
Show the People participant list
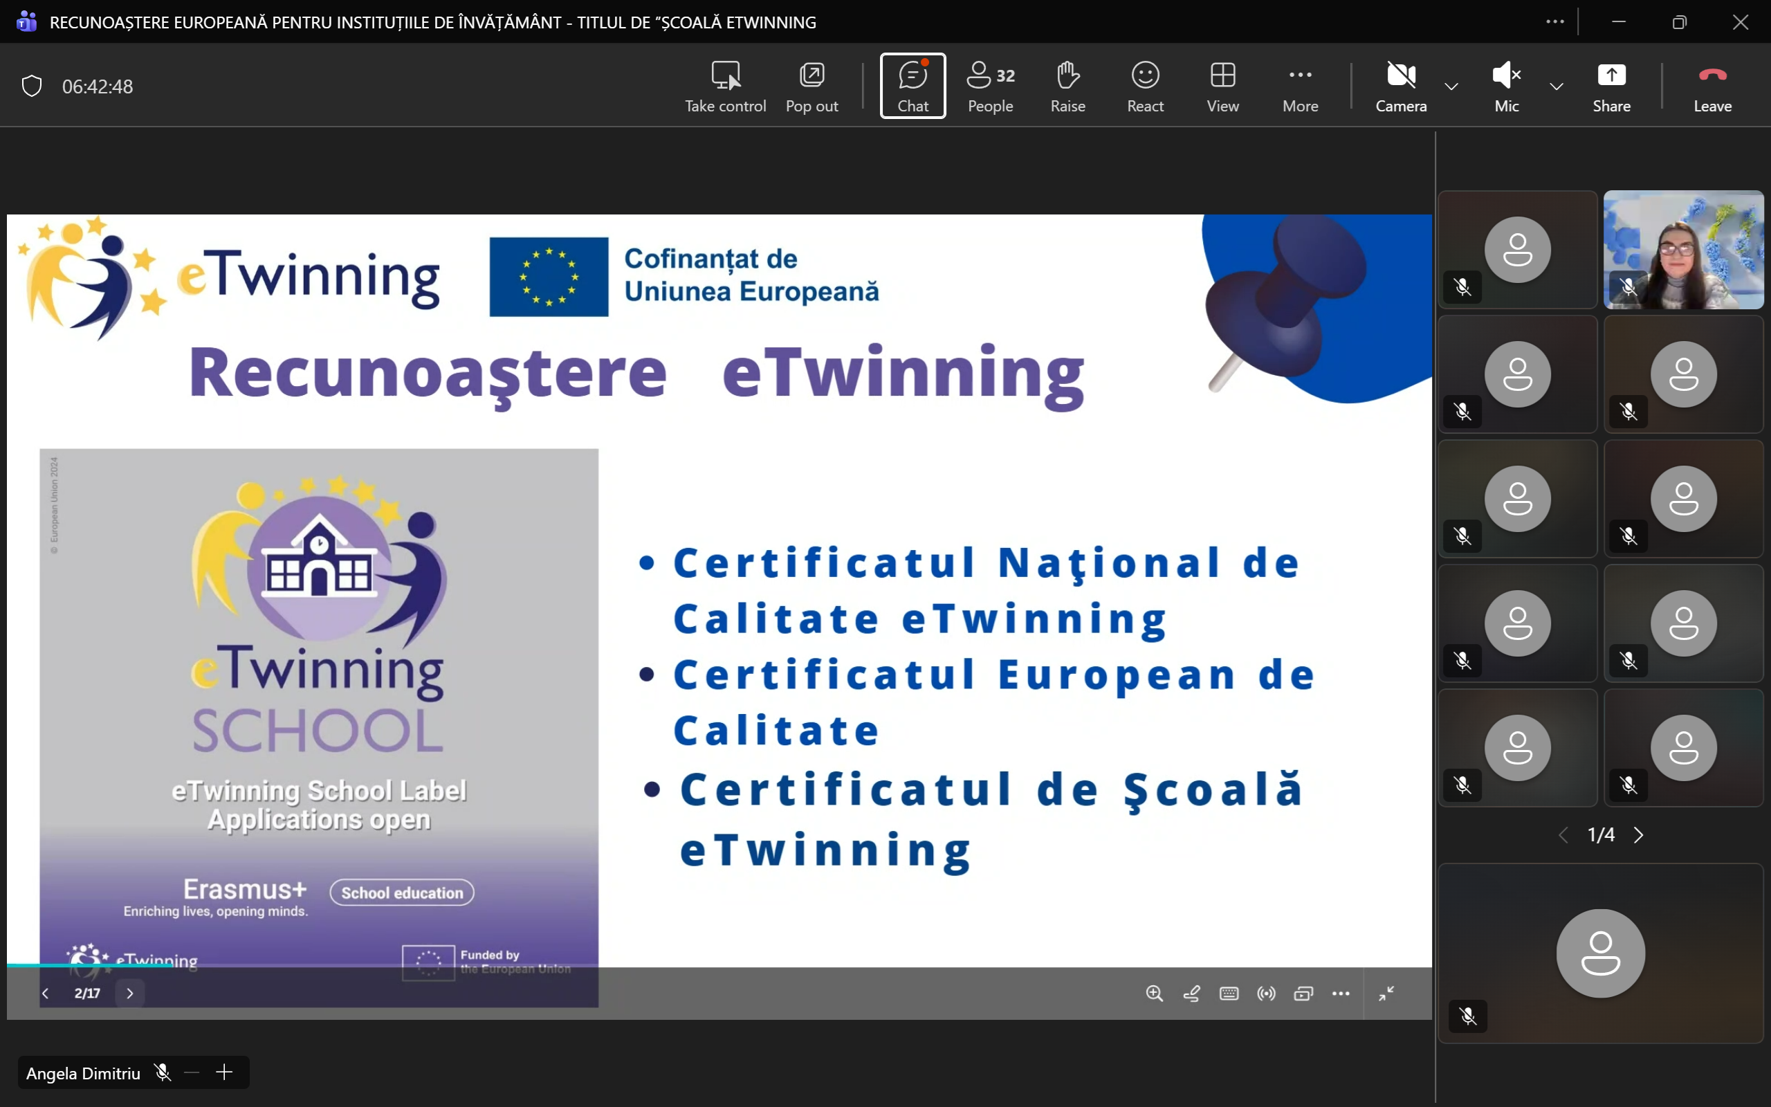pyautogui.click(x=990, y=86)
